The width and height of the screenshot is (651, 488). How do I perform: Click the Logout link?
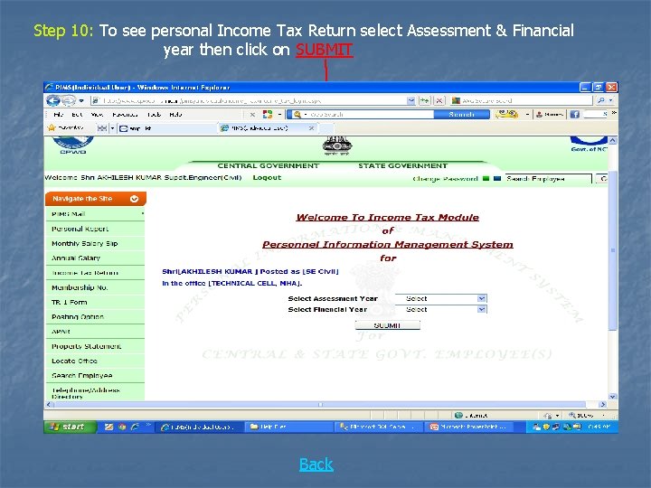click(267, 178)
